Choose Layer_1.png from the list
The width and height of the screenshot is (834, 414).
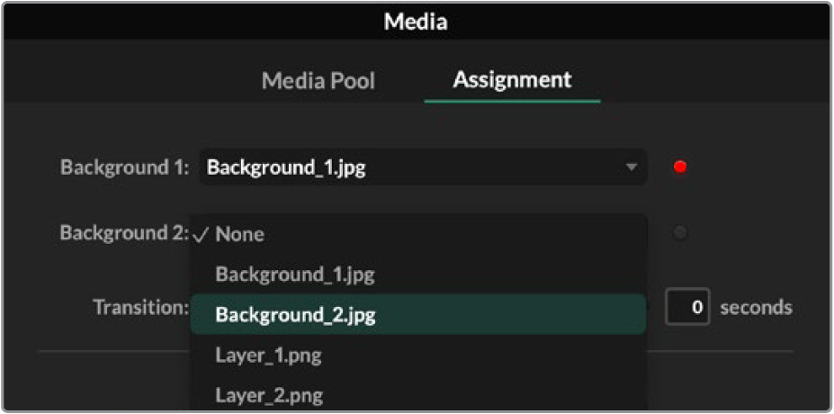[x=268, y=355]
